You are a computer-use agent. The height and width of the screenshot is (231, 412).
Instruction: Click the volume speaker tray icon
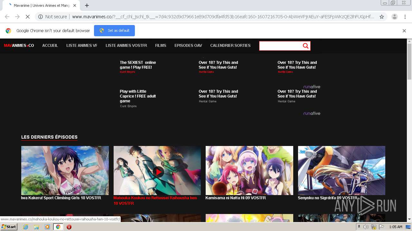[x=366, y=227]
